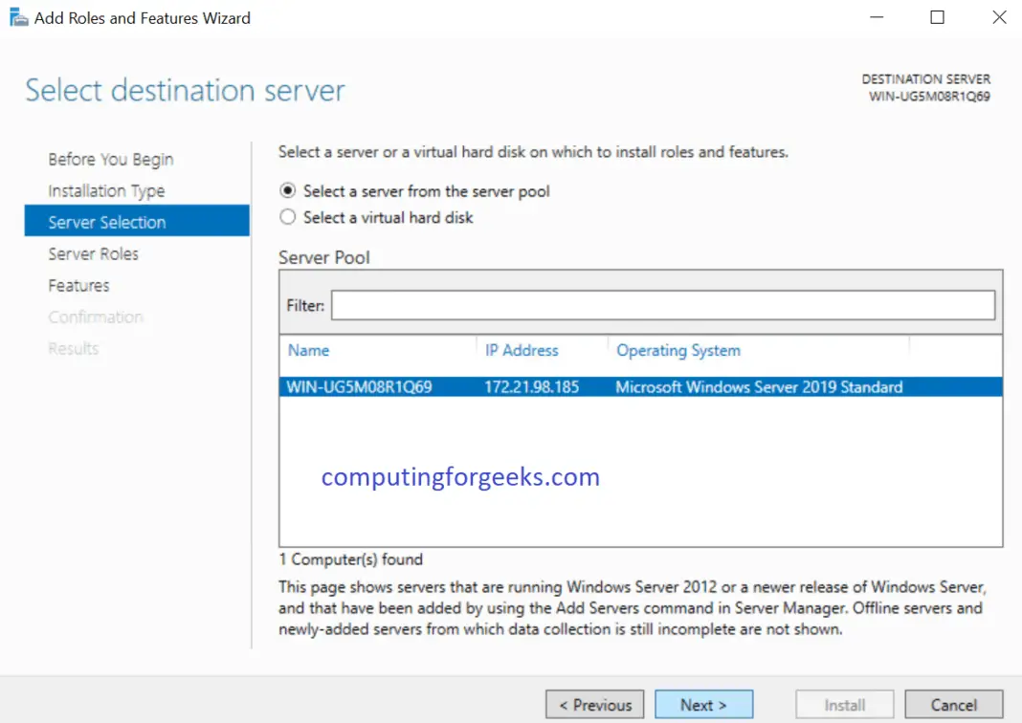Maximize the Add Roles and Features Wizard
The height and width of the screenshot is (723, 1022).
coord(937,17)
